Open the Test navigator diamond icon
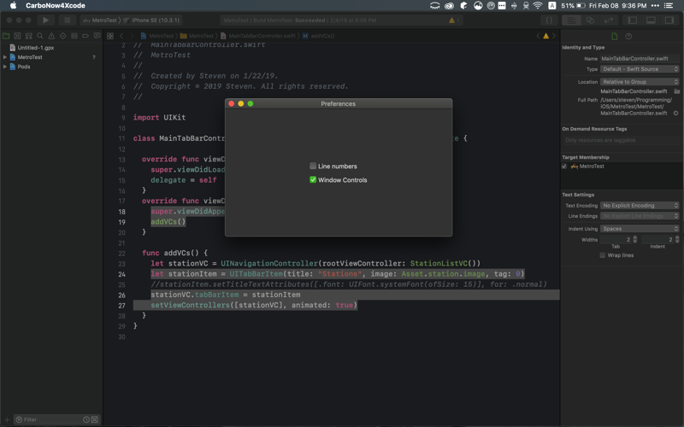The image size is (684, 427). click(62, 36)
